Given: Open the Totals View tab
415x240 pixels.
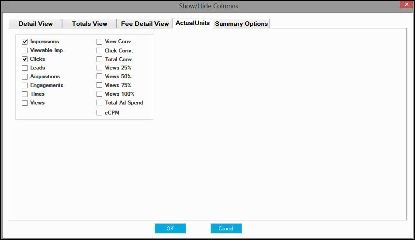Looking at the screenshot, I should [x=90, y=24].
